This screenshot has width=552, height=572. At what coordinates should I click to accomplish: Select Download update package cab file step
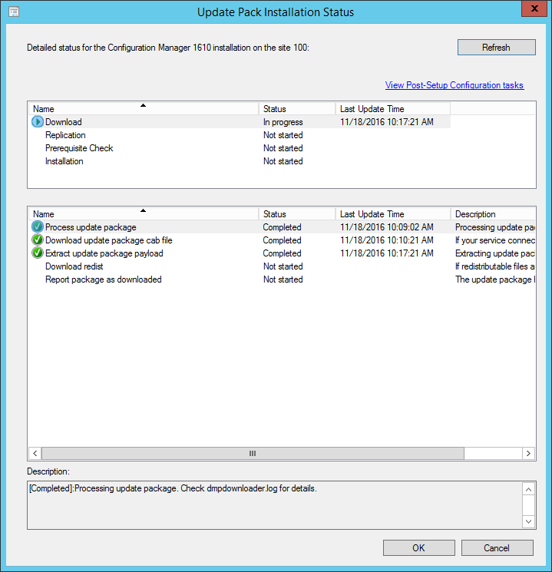(282, 240)
